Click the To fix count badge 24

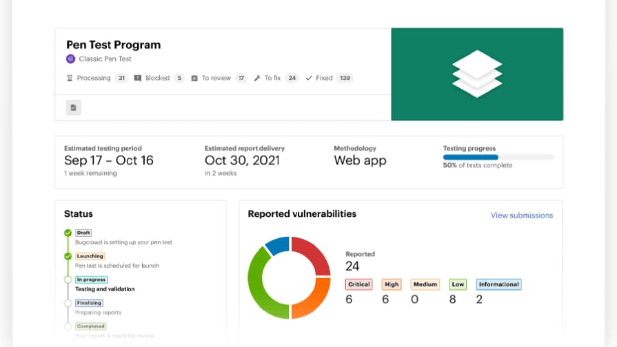[x=292, y=78]
